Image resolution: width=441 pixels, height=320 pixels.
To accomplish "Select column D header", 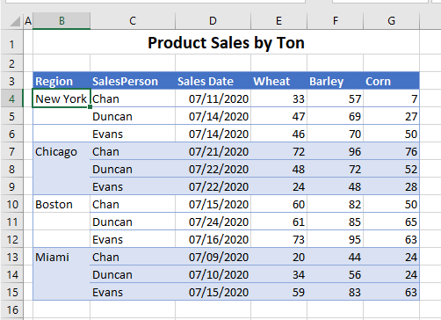I will click(x=213, y=21).
